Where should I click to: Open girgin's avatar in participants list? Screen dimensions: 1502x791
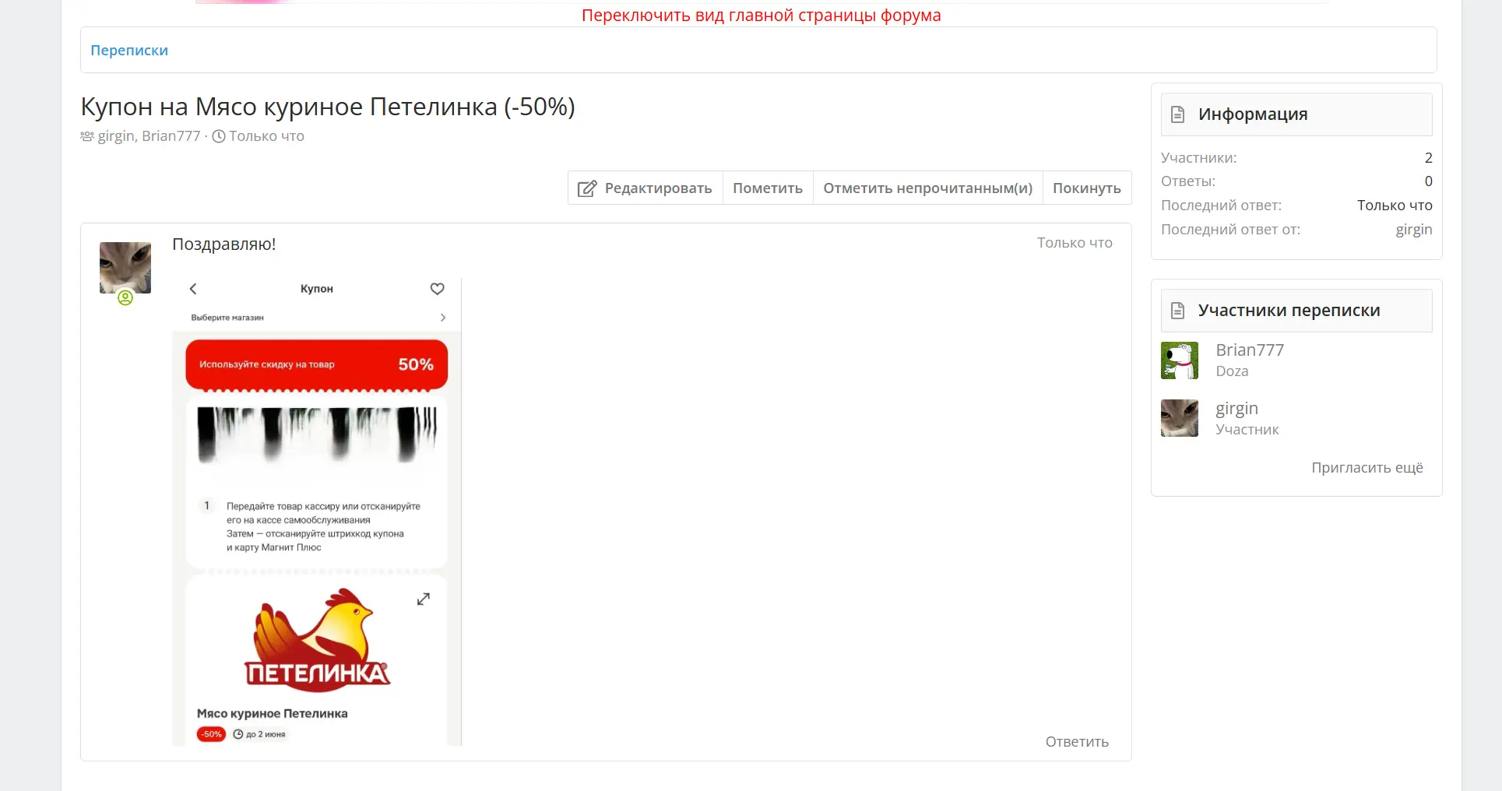1180,418
